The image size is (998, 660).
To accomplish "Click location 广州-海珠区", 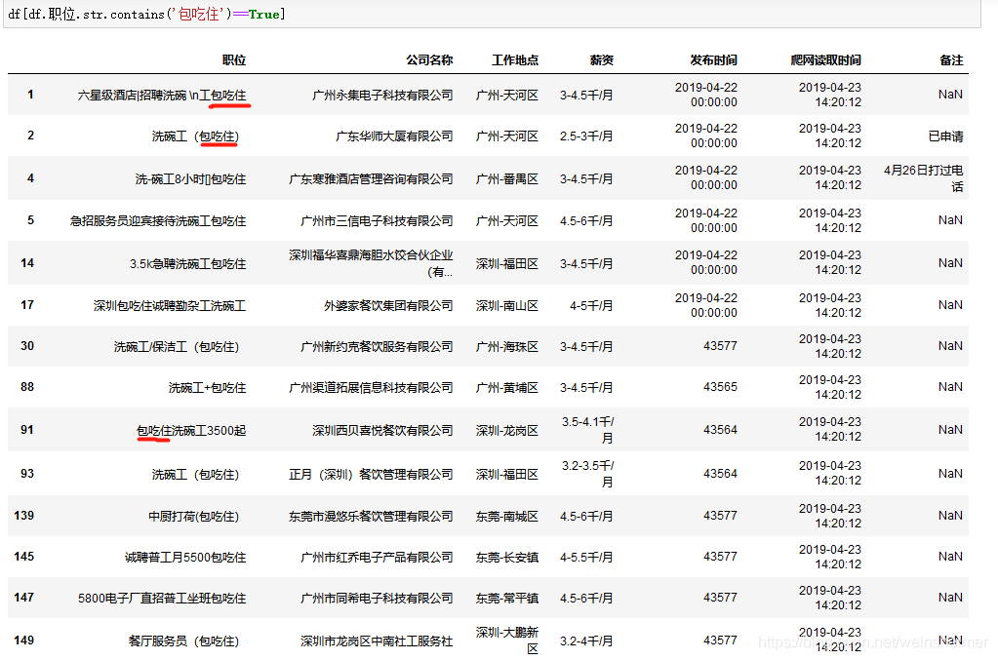I will (x=506, y=346).
